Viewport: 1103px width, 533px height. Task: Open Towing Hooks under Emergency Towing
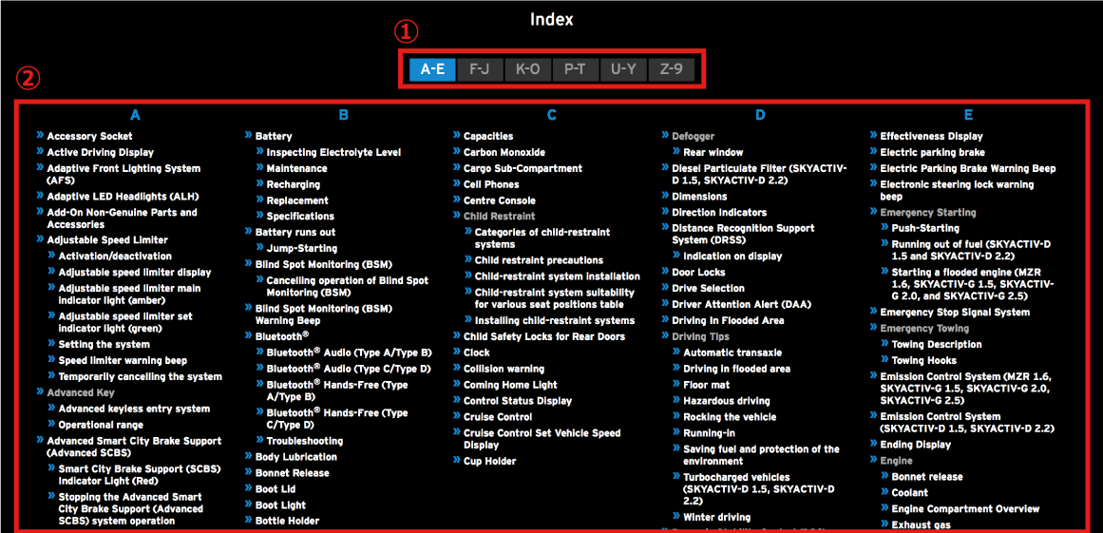tap(923, 361)
